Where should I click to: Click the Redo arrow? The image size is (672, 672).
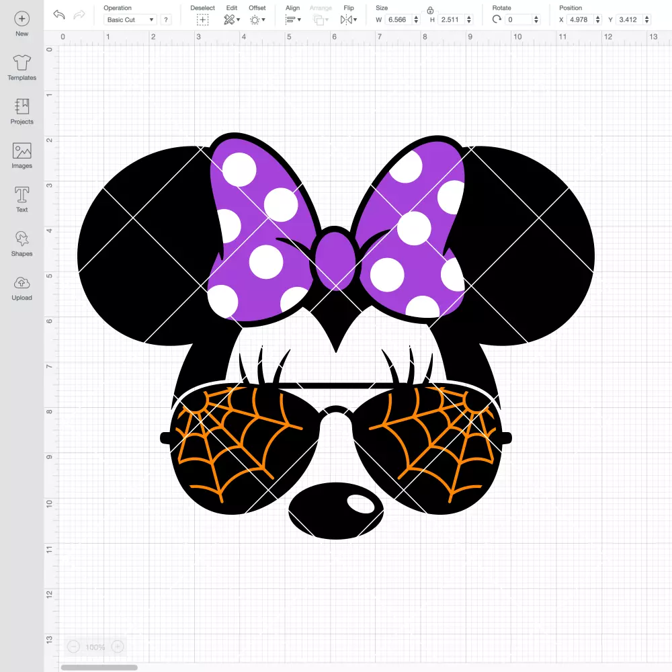click(79, 15)
